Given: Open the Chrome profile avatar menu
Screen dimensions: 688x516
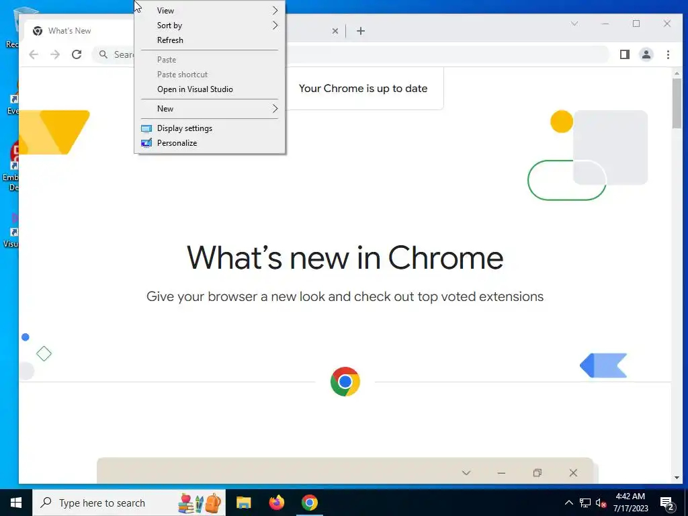Looking at the screenshot, I should (646, 54).
